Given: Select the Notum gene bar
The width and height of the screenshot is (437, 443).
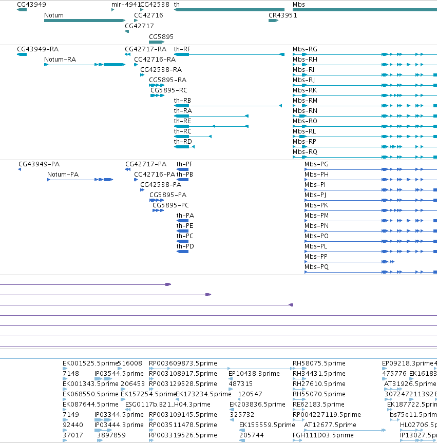Looking at the screenshot, I should (85, 21).
